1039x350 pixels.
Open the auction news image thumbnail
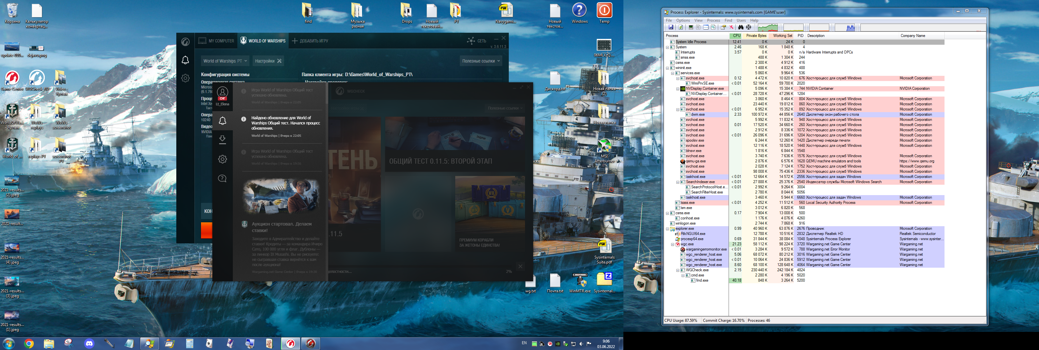(282, 196)
